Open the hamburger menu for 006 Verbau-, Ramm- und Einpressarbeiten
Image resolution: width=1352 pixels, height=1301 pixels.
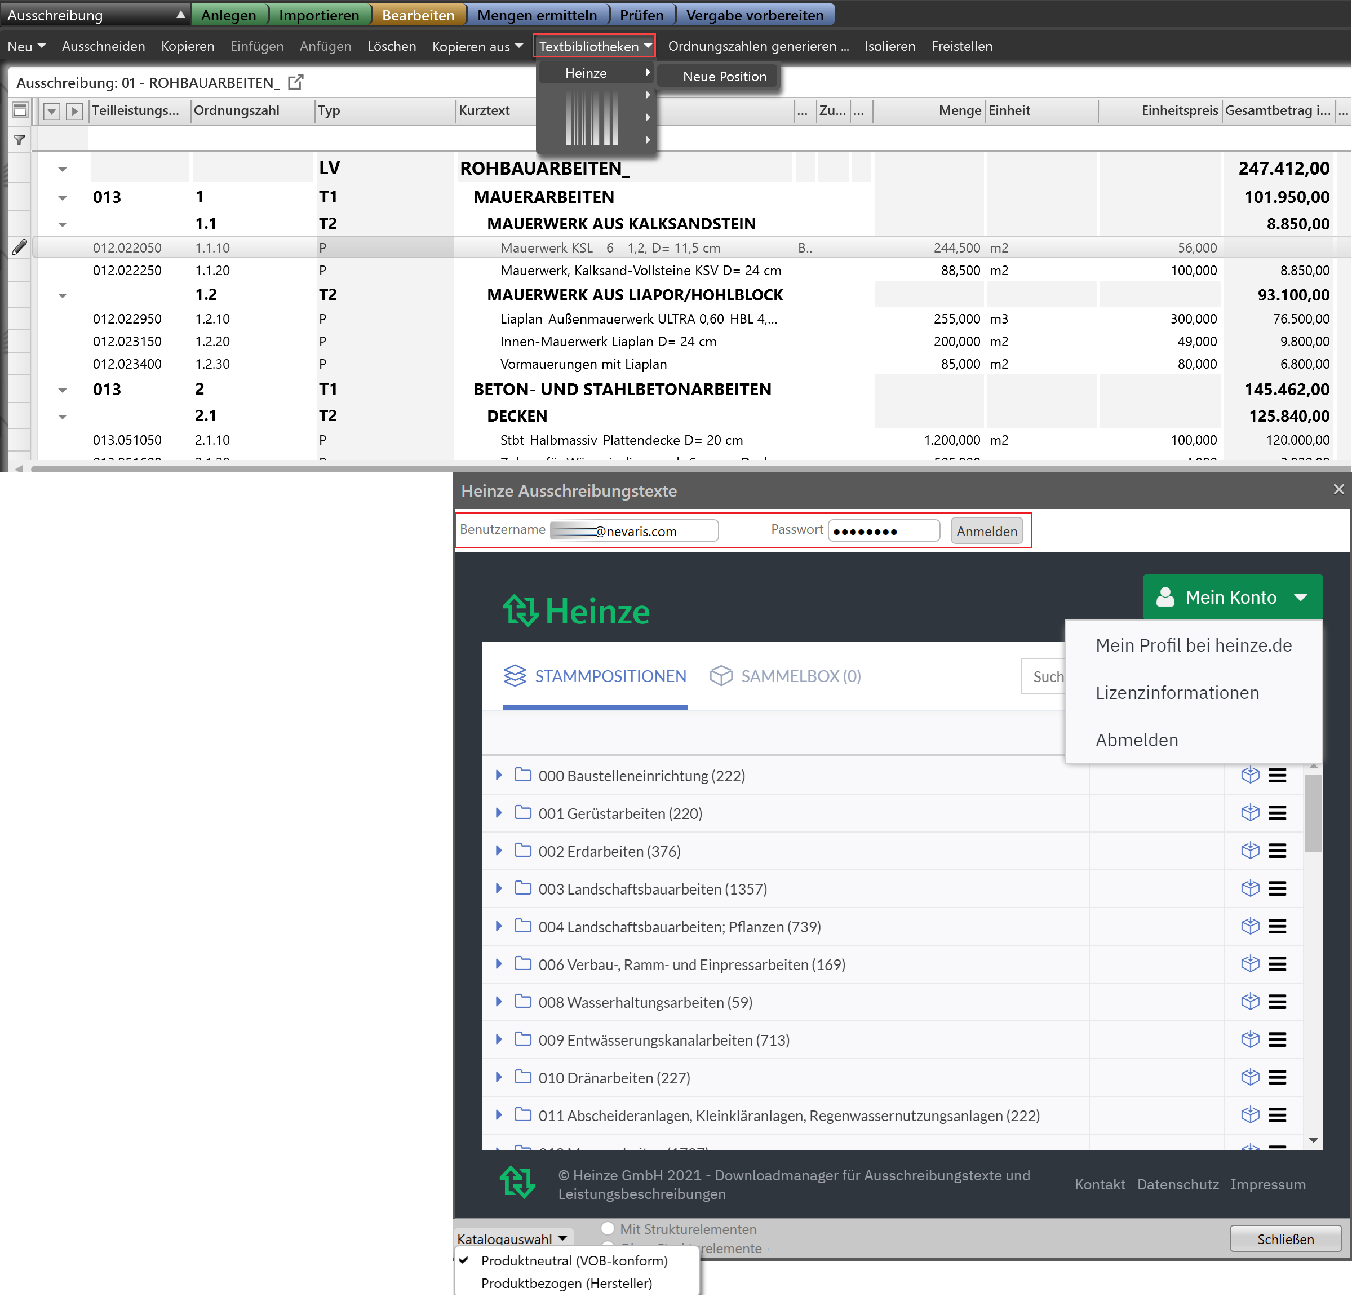click(x=1278, y=965)
